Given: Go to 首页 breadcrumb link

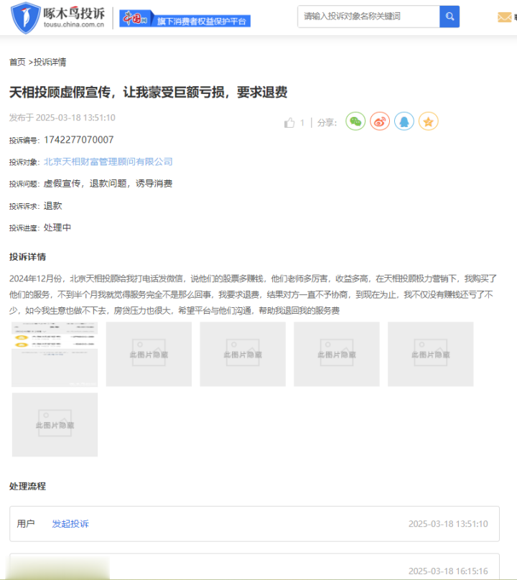Looking at the screenshot, I should (17, 62).
